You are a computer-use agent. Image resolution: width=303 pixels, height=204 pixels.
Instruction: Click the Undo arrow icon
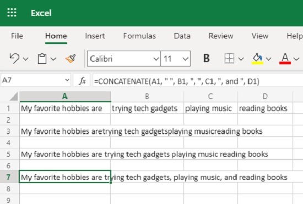point(14,58)
